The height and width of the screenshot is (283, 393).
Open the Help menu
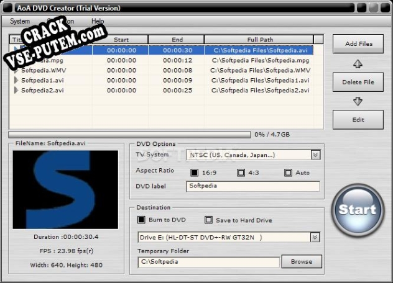(98, 21)
